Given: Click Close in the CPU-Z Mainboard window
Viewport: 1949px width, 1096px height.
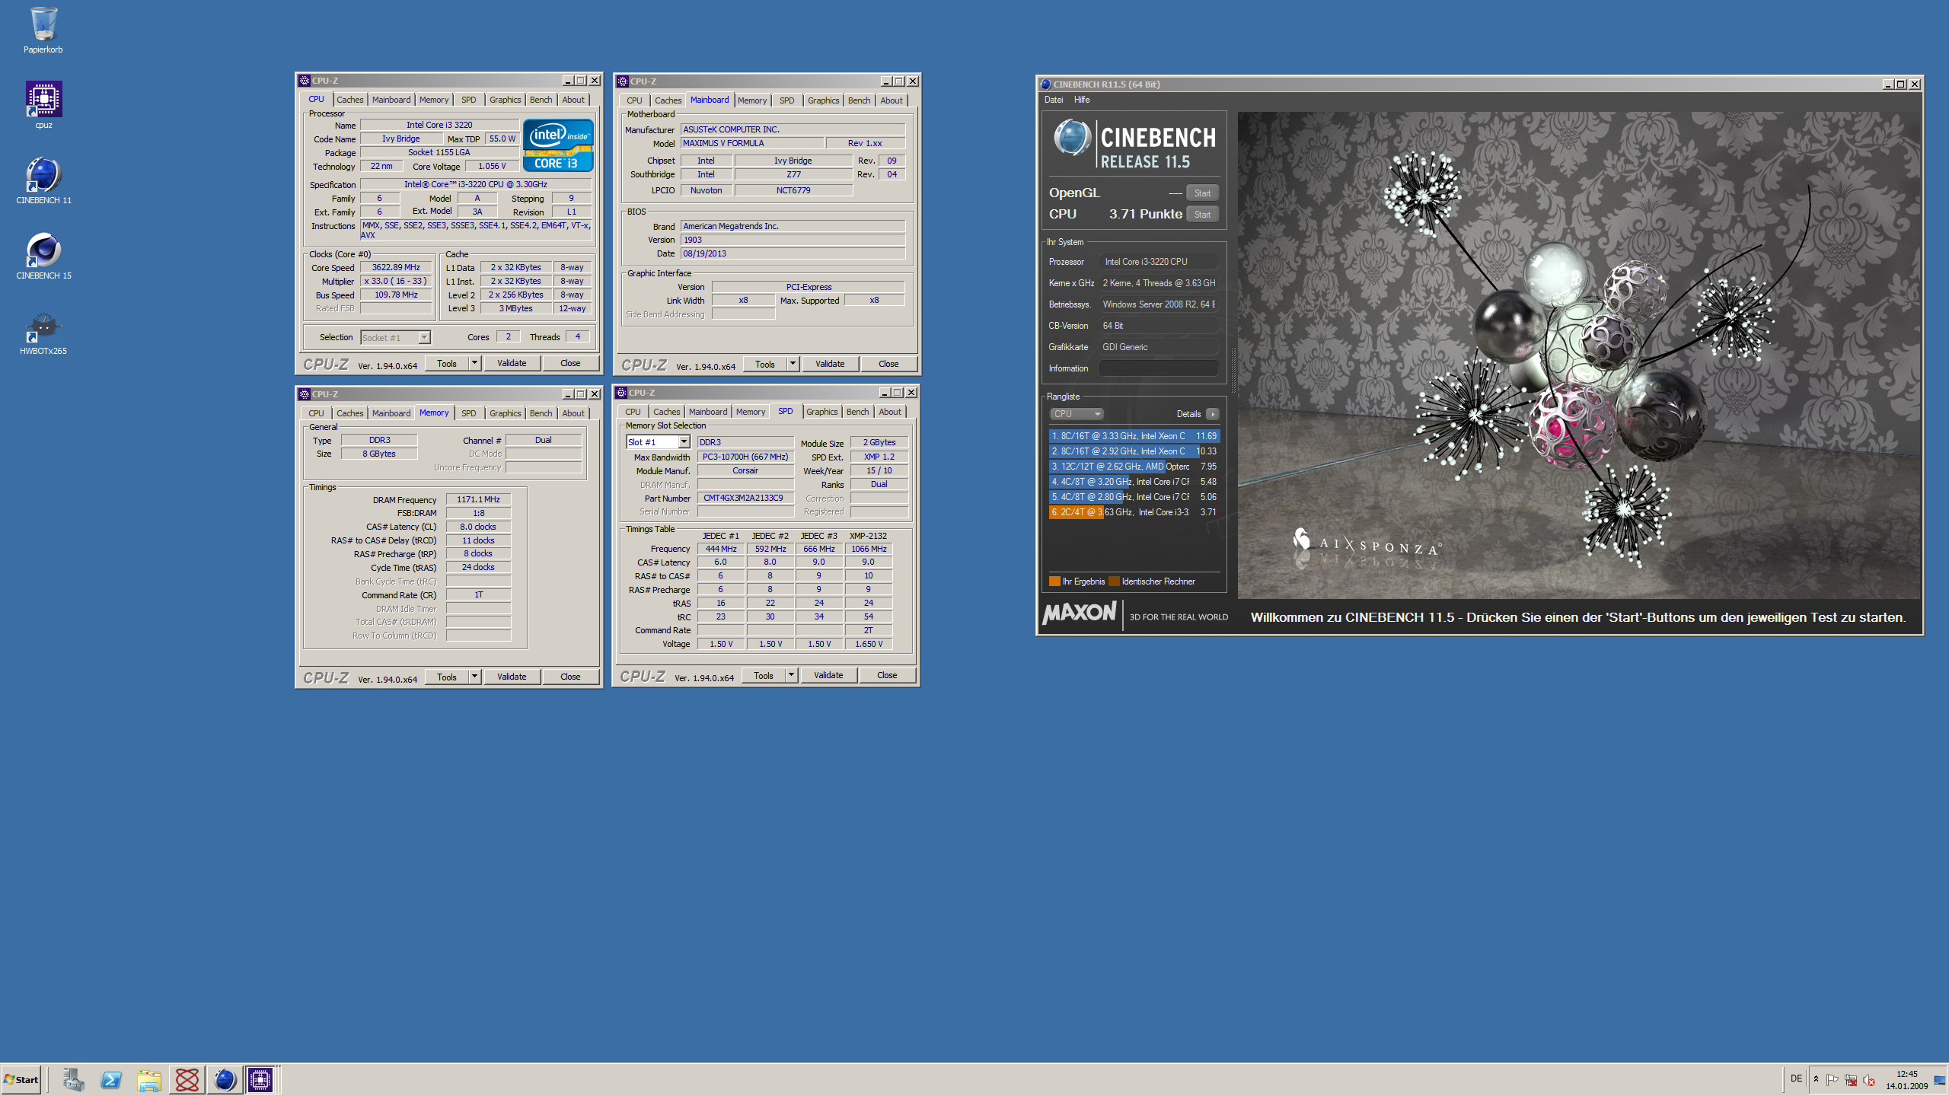Looking at the screenshot, I should pyautogui.click(x=888, y=364).
